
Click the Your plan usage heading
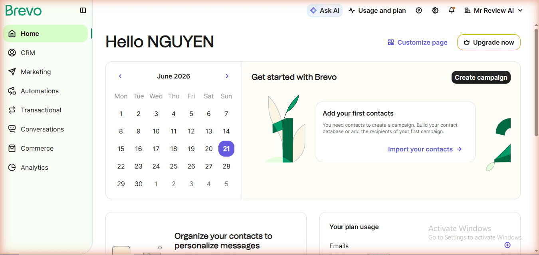point(354,227)
